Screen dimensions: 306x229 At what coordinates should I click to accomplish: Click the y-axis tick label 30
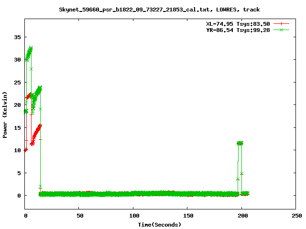(17, 60)
